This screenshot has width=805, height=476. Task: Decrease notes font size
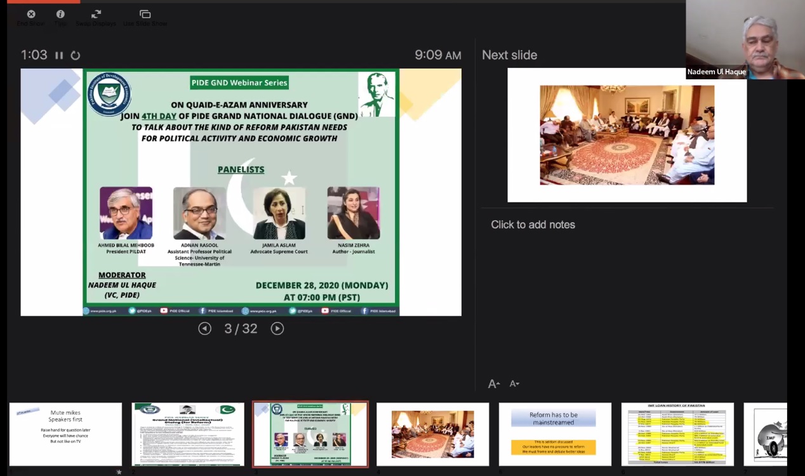point(514,383)
